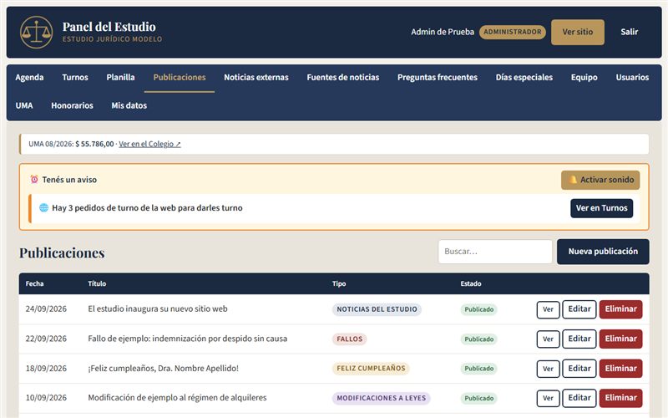This screenshot has height=418, width=668.
Task: Edit the 'nuevo sitio web' publication
Action: click(x=579, y=309)
